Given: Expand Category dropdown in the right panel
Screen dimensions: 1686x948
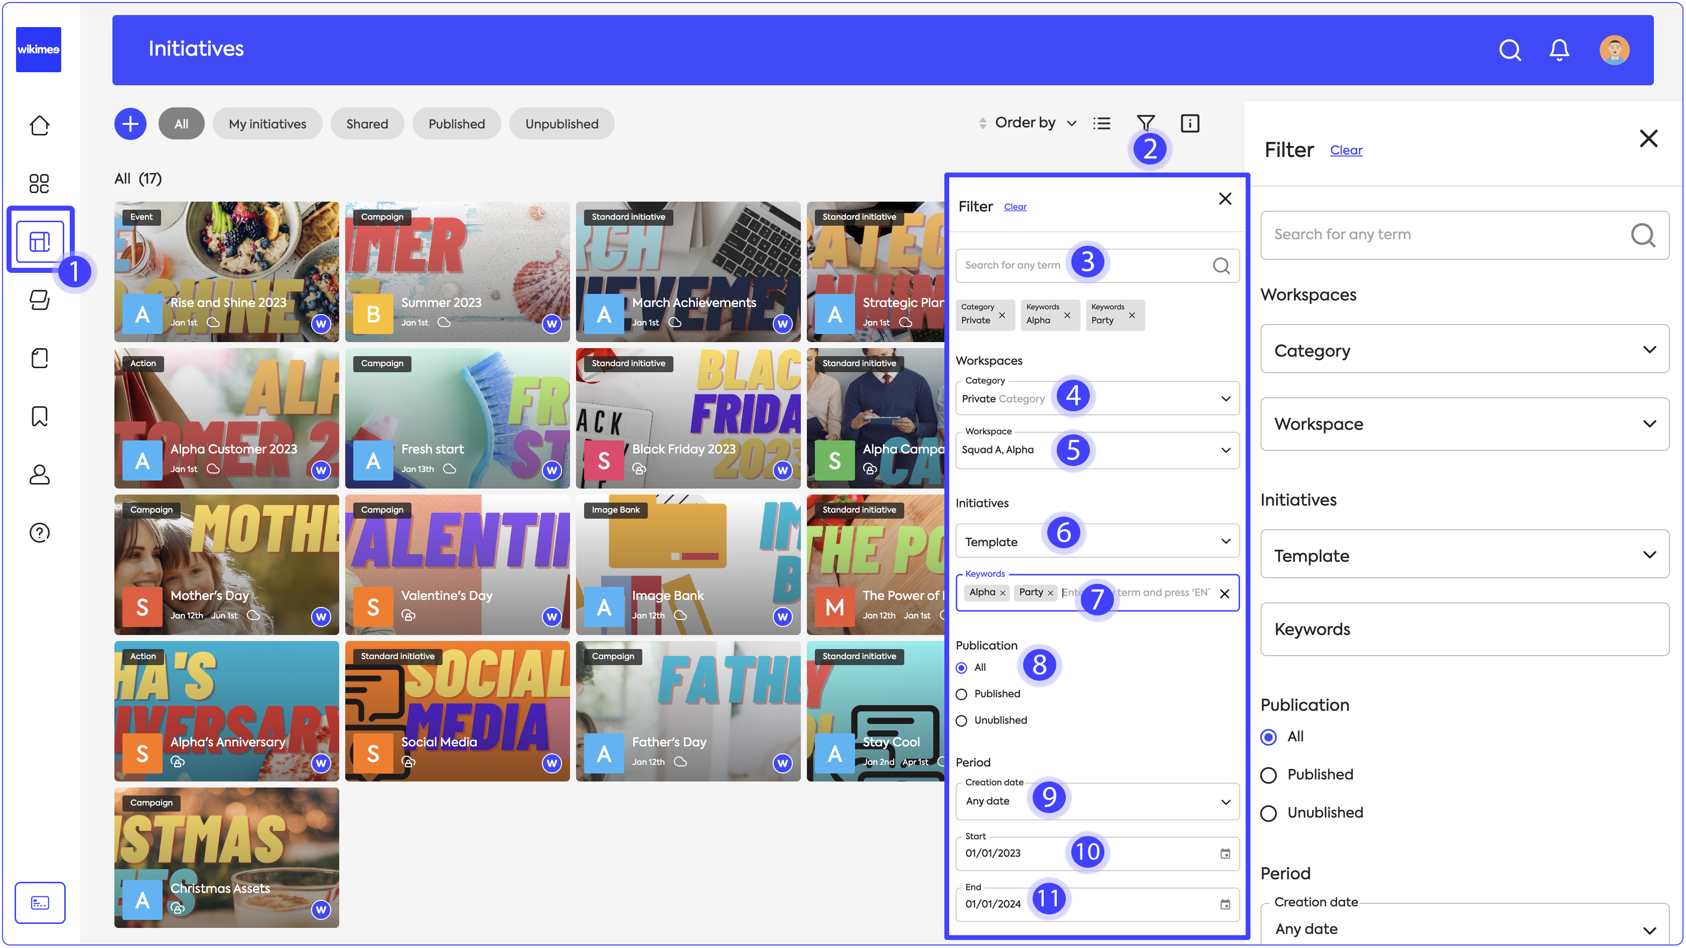Looking at the screenshot, I should click(x=1464, y=350).
